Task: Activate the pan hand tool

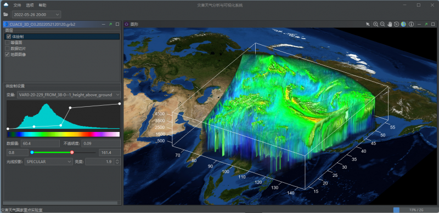Action: [x=390, y=24]
